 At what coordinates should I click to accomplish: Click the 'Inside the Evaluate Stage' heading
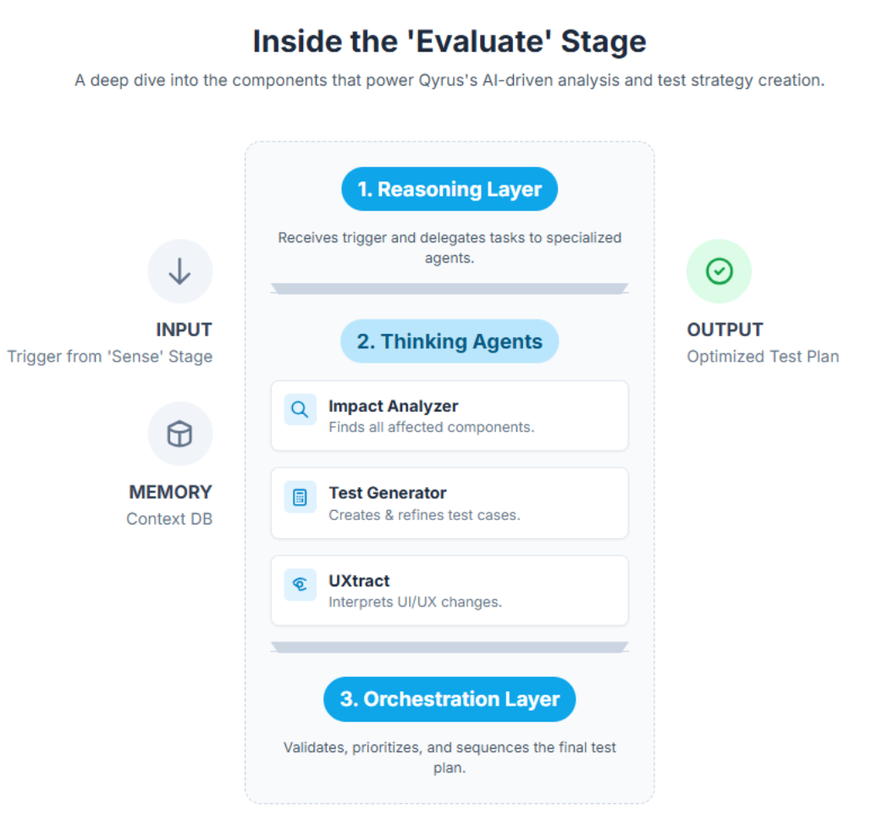(x=449, y=41)
